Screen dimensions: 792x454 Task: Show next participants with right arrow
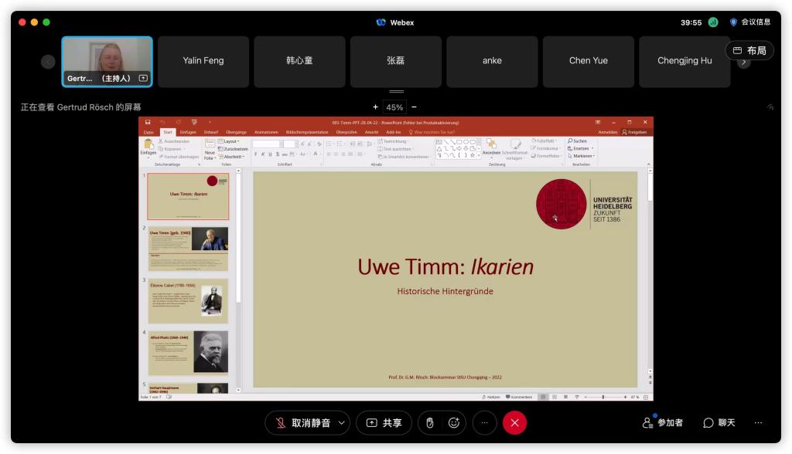[x=744, y=62]
